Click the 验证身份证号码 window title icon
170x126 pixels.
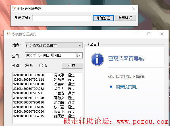pos(14,9)
